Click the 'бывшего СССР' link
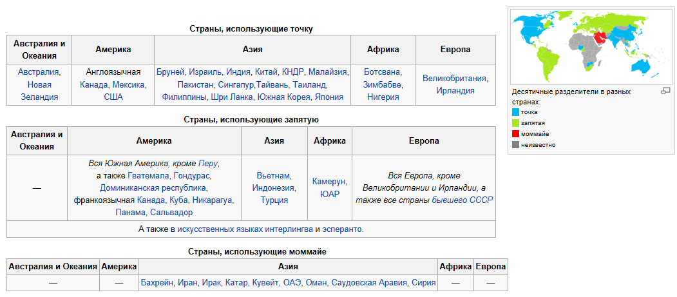 [x=462, y=200]
